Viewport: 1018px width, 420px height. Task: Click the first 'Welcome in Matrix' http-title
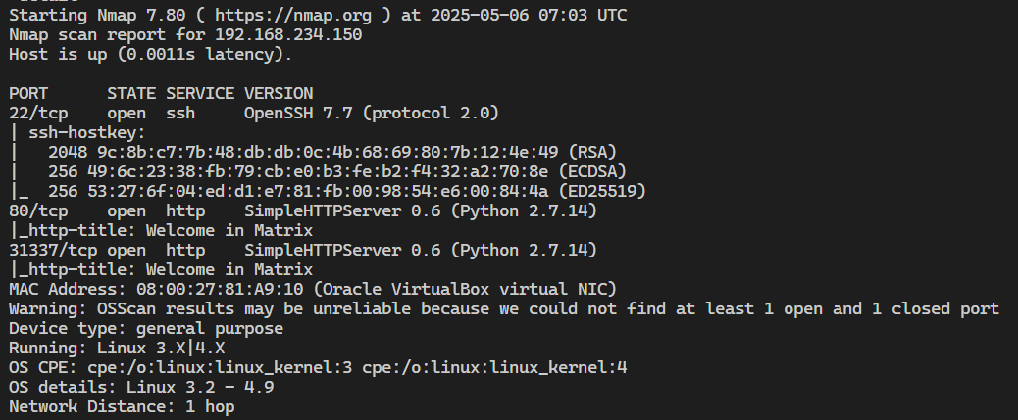click(229, 230)
